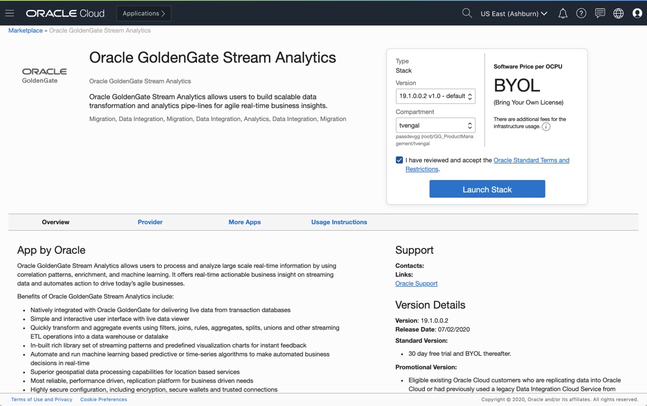Image resolution: width=647 pixels, height=406 pixels.
Task: Click the infrastructure fees info icon
Action: click(x=546, y=126)
